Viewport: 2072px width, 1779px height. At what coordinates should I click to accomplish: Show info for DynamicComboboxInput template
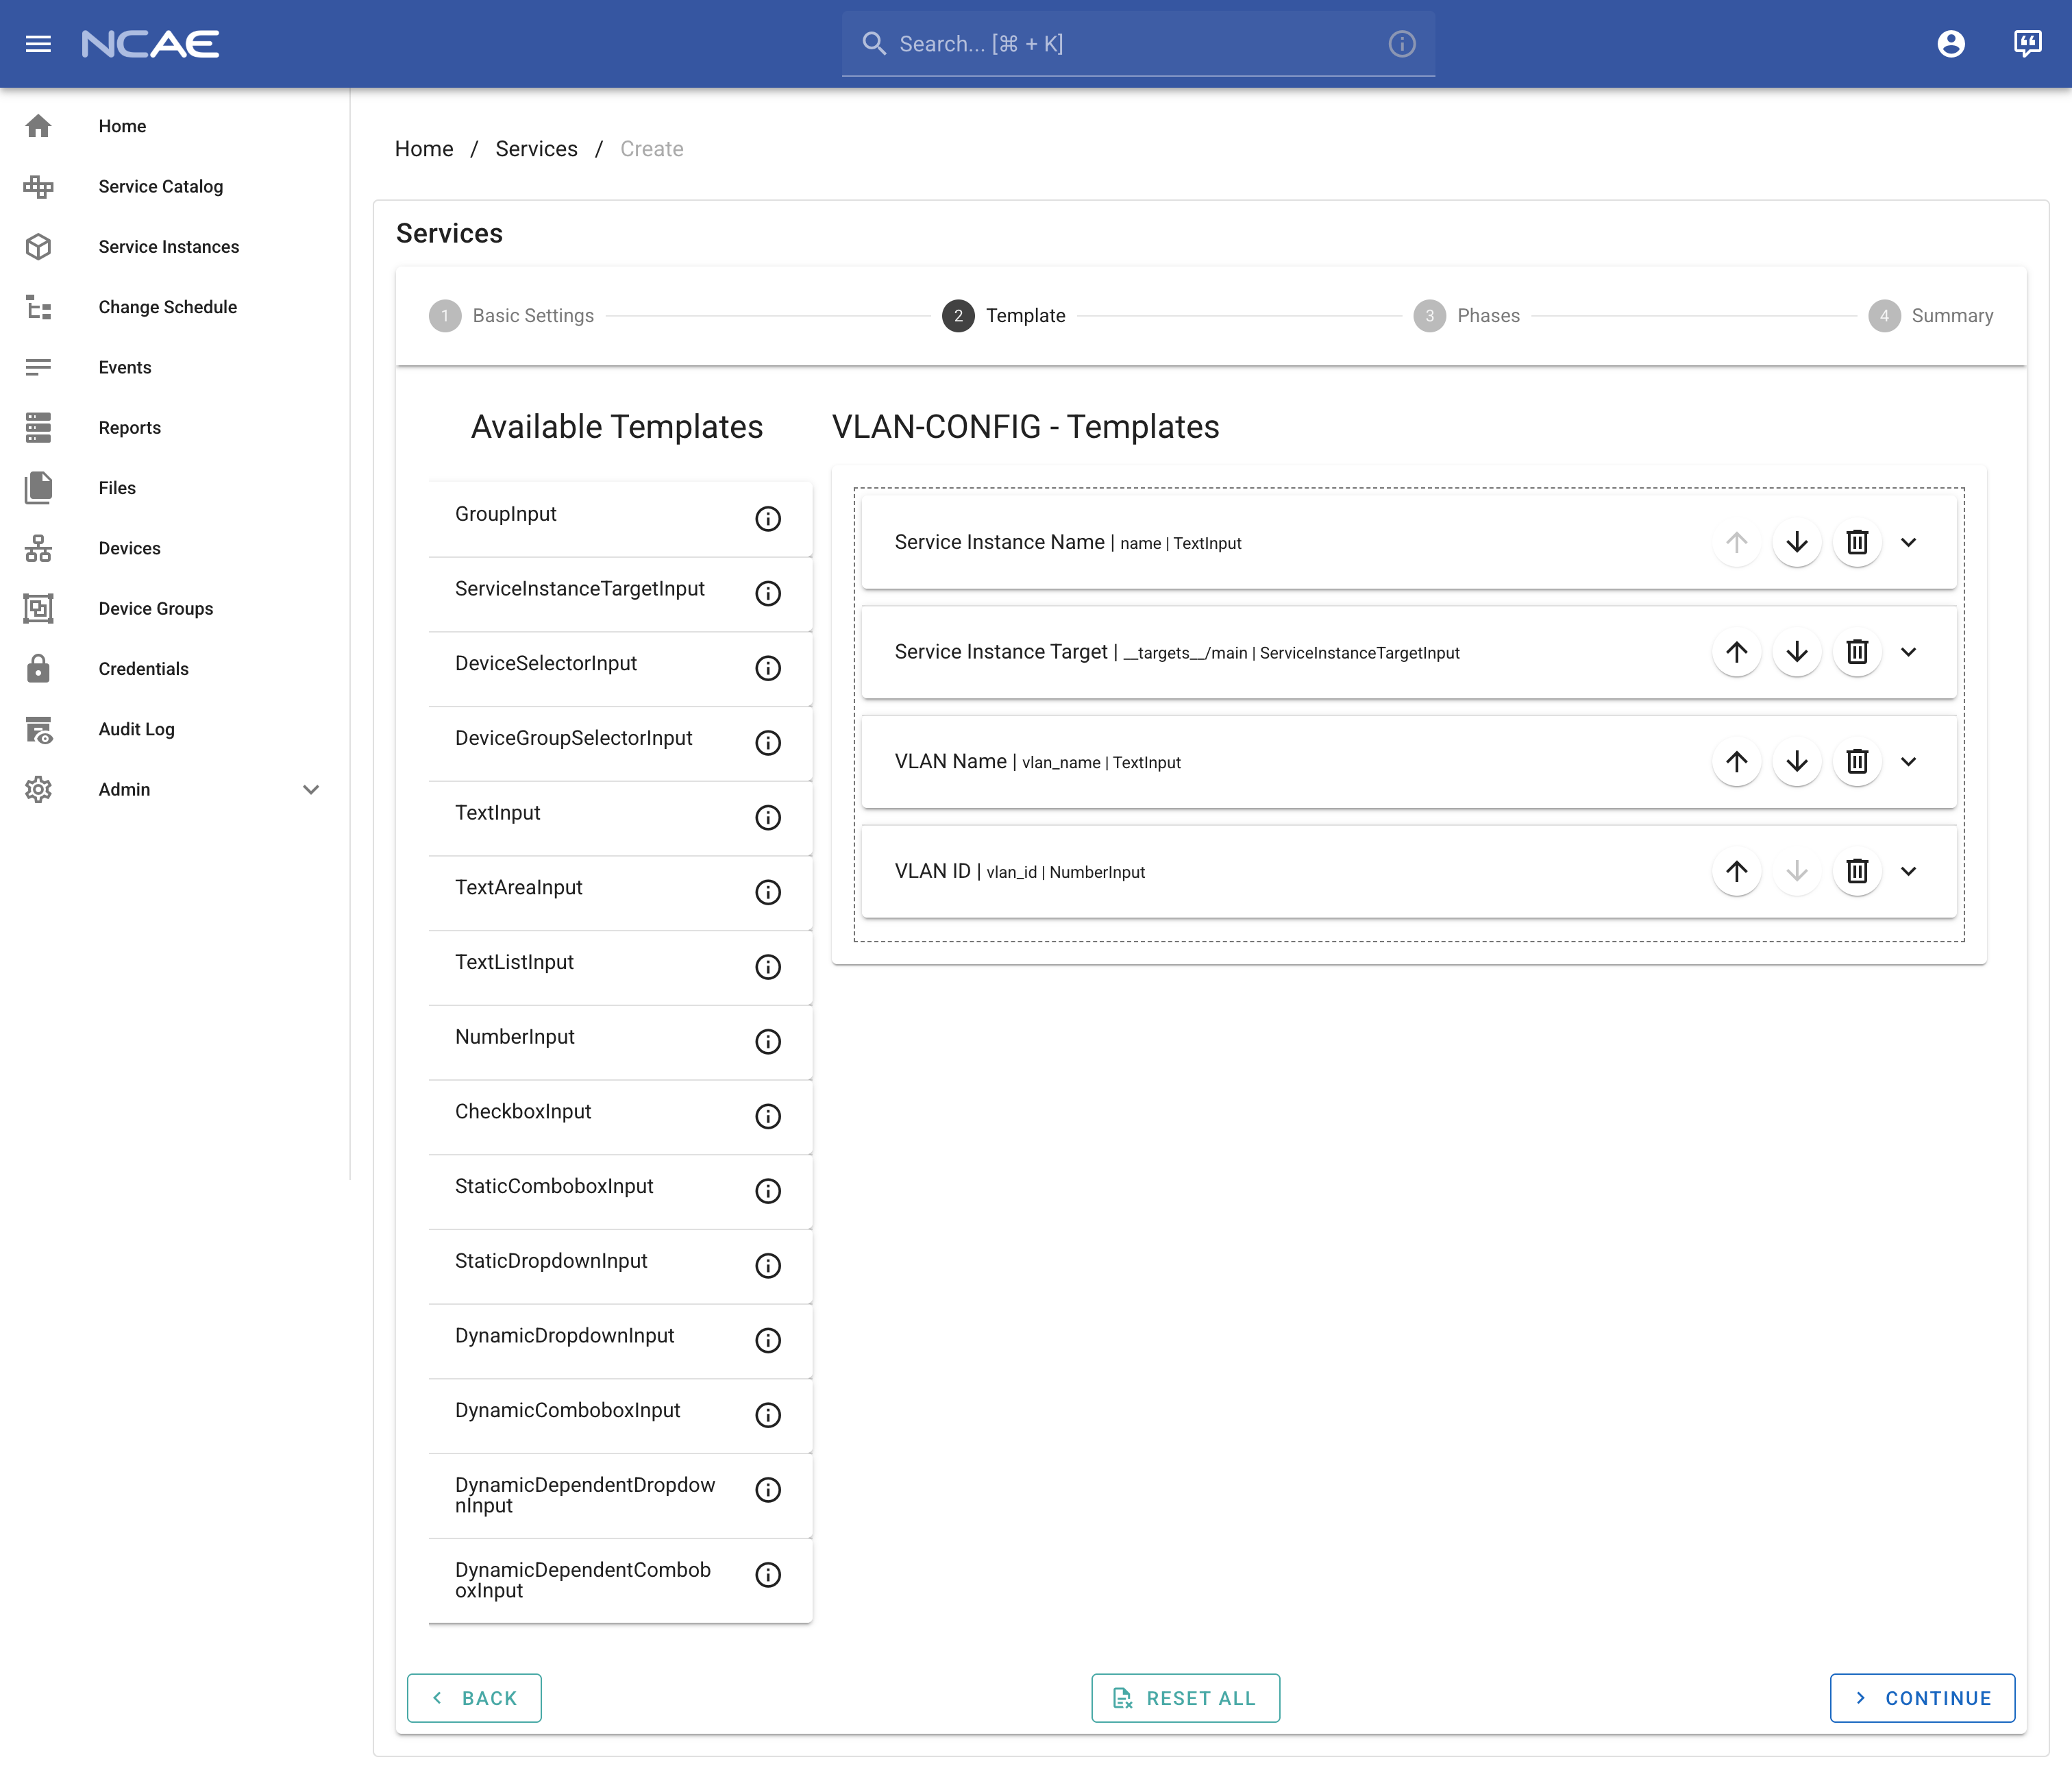[x=768, y=1414]
